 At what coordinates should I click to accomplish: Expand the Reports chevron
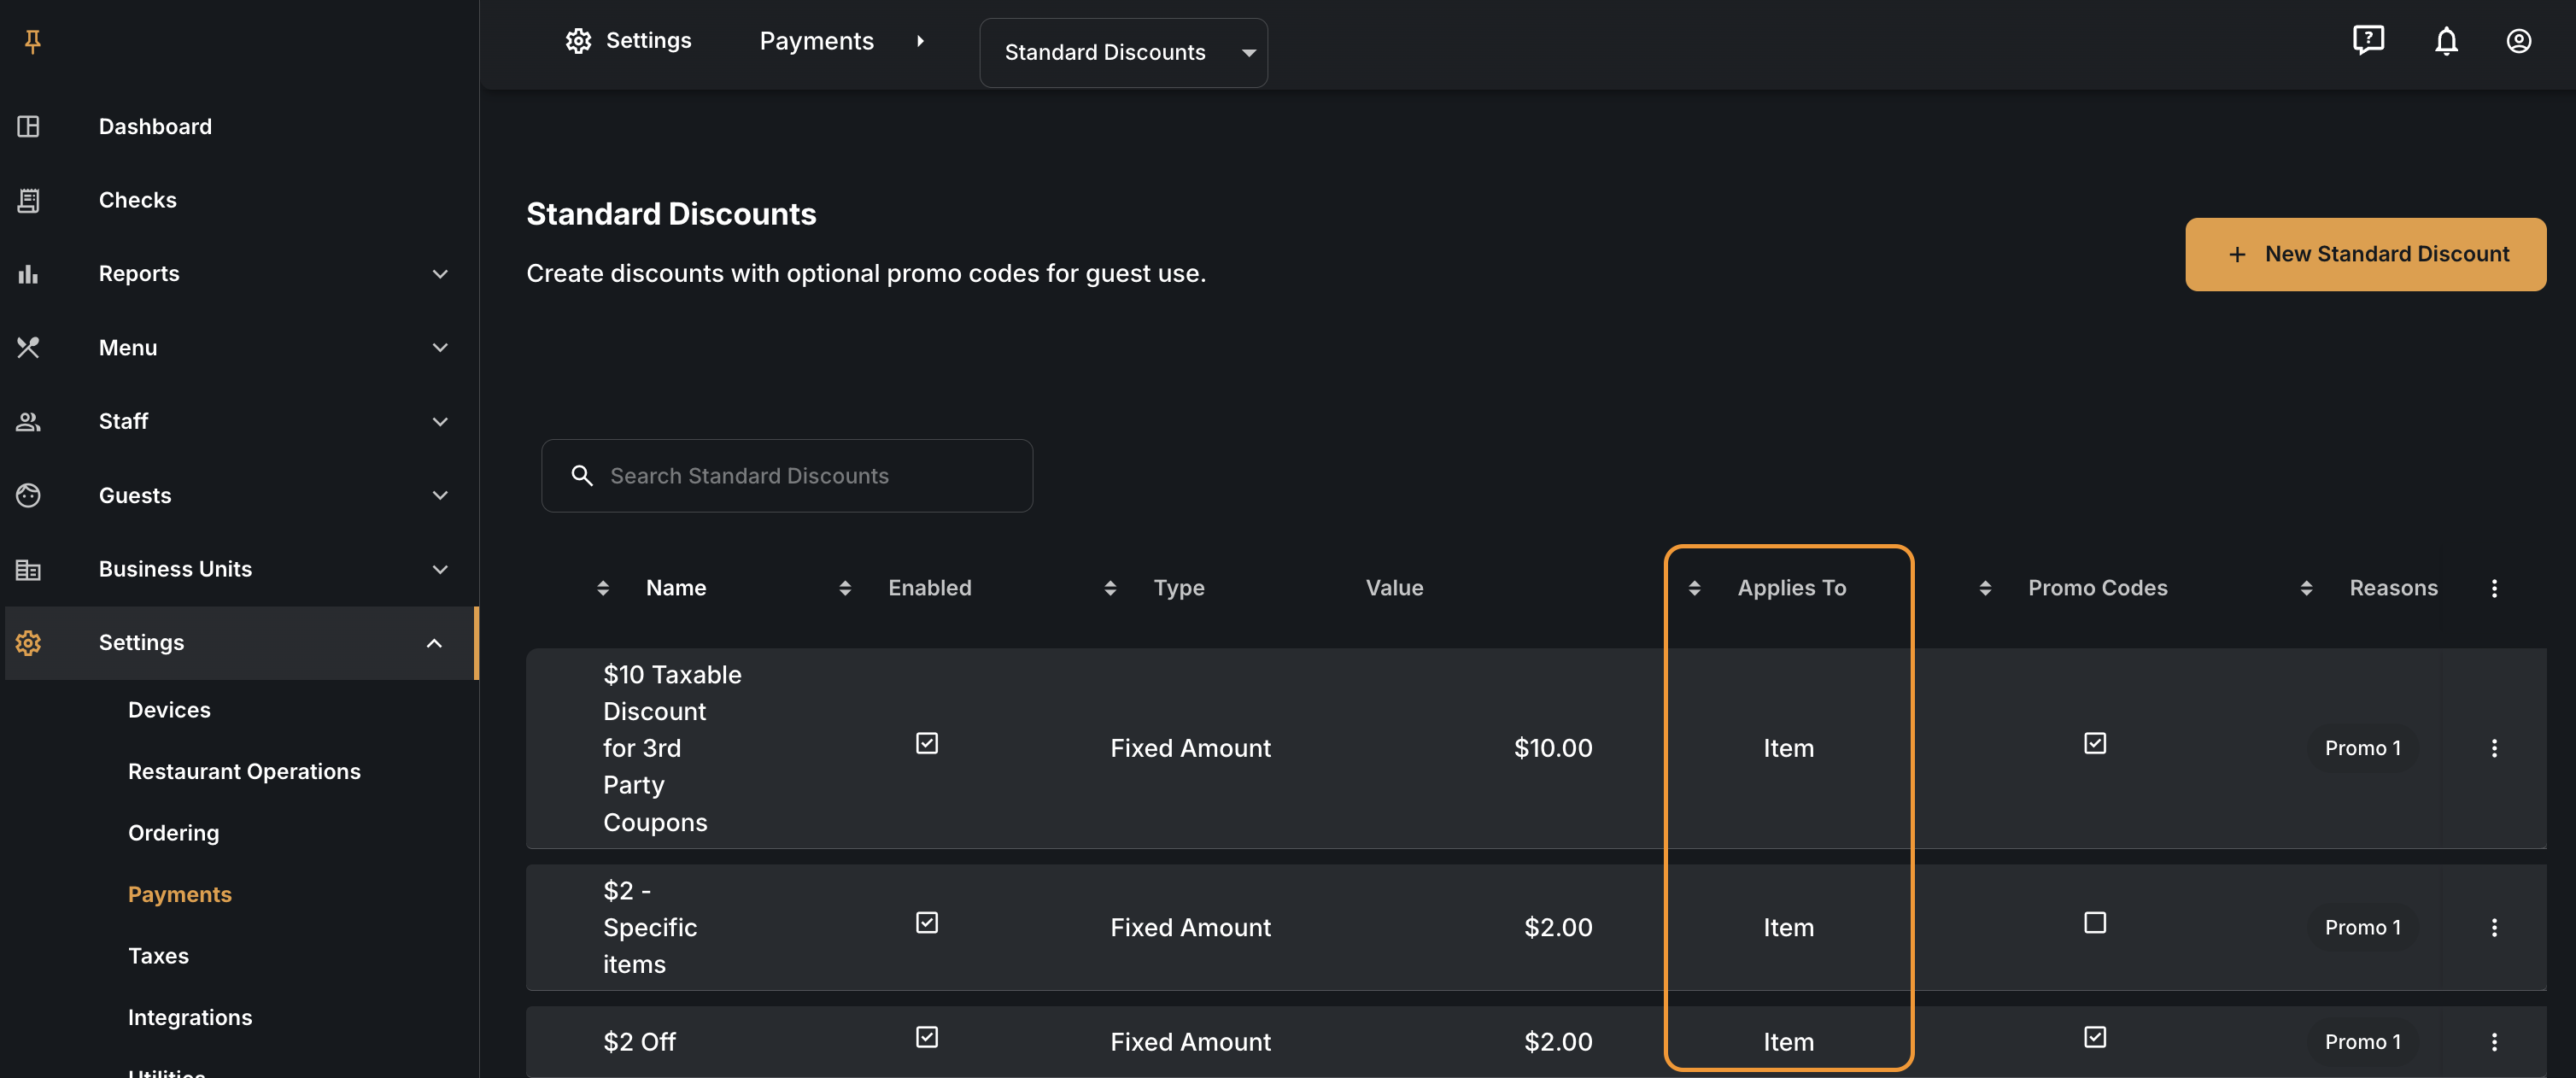440,274
